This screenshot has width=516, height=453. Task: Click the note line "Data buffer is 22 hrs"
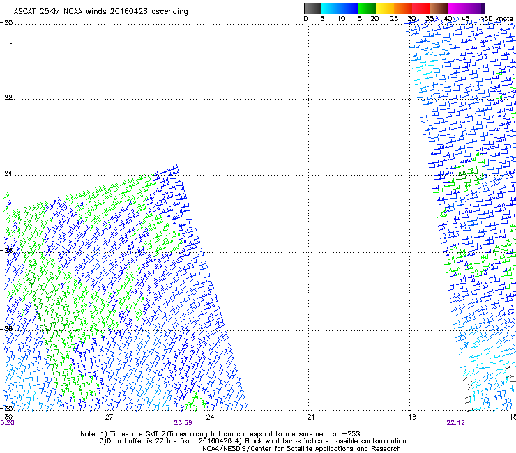[142, 441]
